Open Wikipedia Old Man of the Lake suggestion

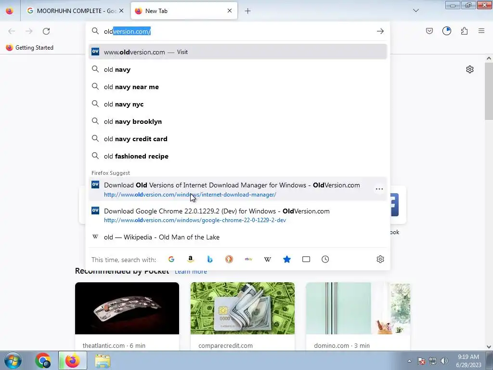point(238,237)
